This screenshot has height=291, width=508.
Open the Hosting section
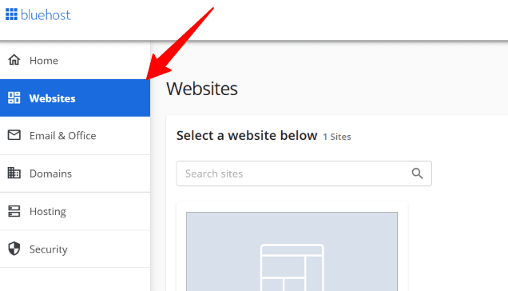[75, 211]
